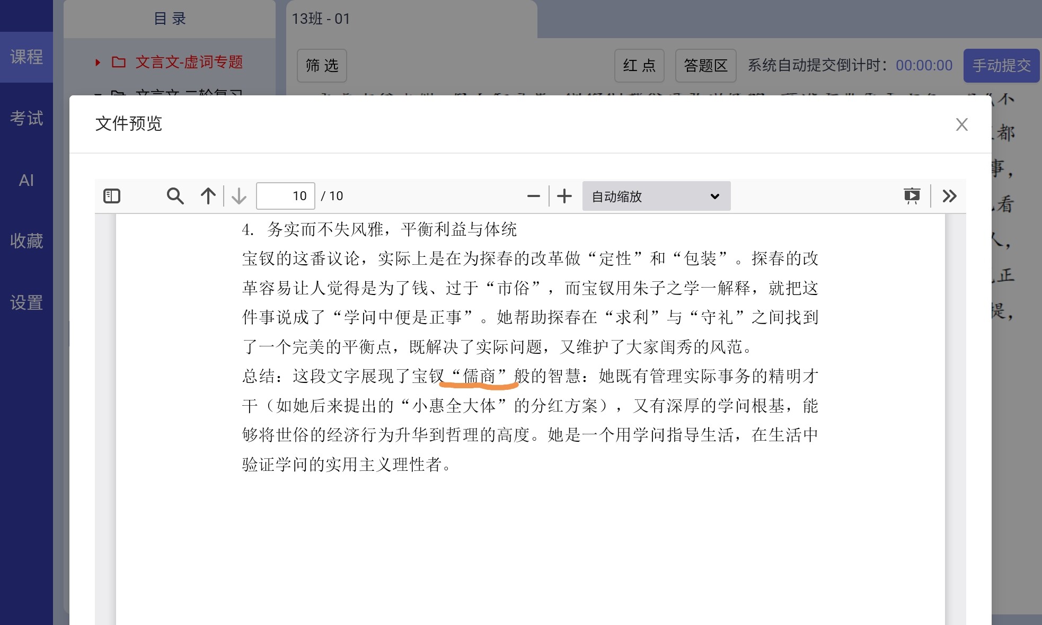The height and width of the screenshot is (625, 1042).
Task: Open the PDF tools double-chevron menu
Action: (x=949, y=196)
